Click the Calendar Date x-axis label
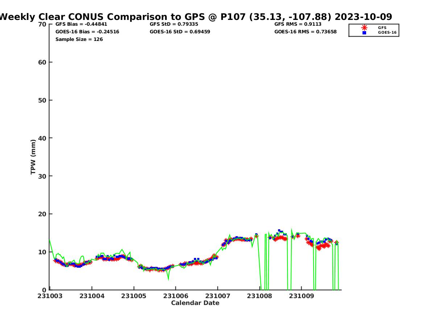The width and height of the screenshot is (435, 326). (x=195, y=303)
